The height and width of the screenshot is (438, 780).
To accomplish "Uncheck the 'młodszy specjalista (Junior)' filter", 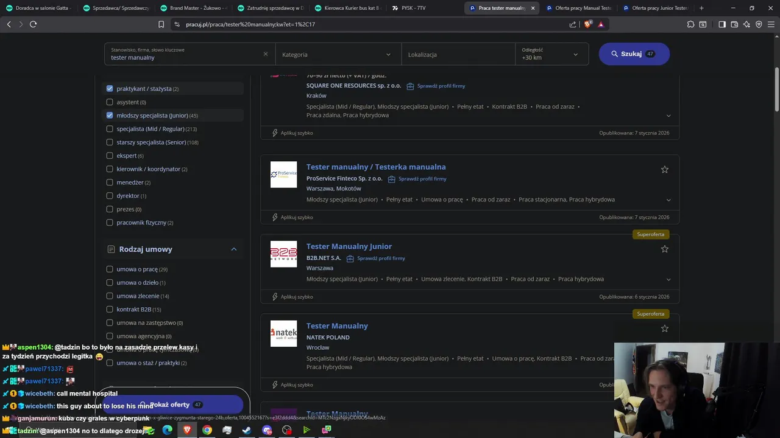I will (110, 116).
